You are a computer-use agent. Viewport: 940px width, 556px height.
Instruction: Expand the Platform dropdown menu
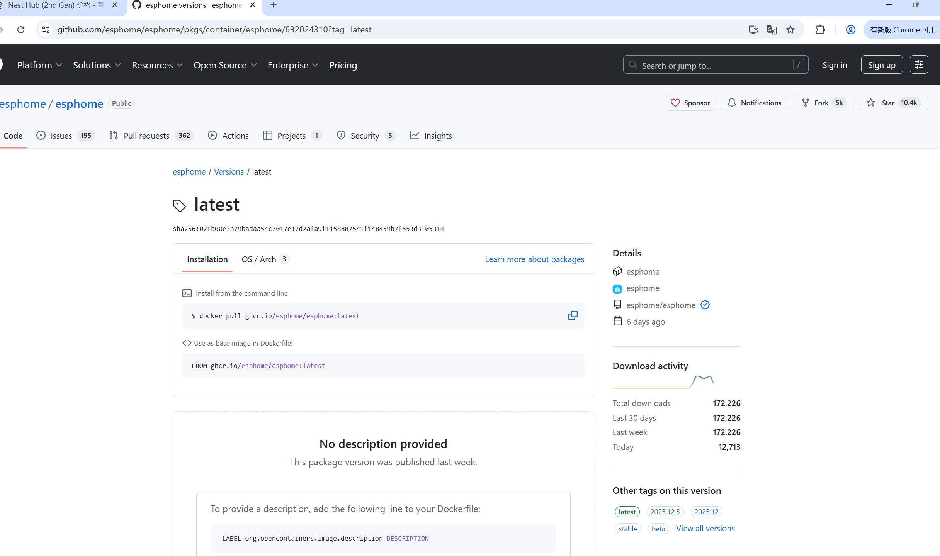39,65
